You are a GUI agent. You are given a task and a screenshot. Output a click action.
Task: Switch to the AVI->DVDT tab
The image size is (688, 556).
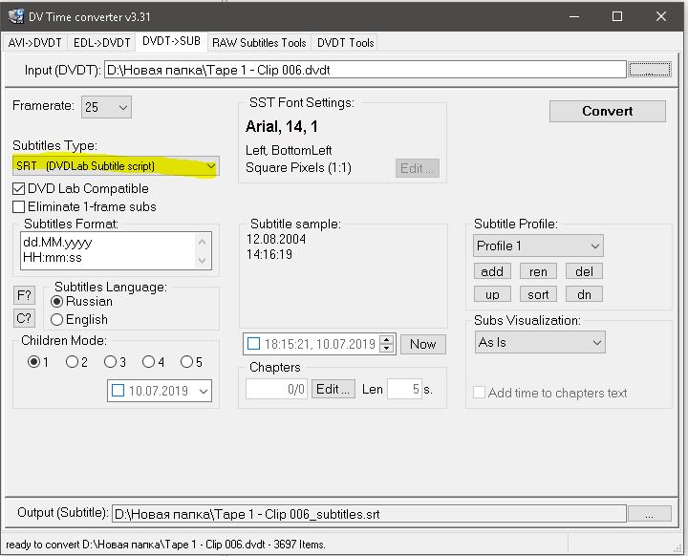pos(35,42)
